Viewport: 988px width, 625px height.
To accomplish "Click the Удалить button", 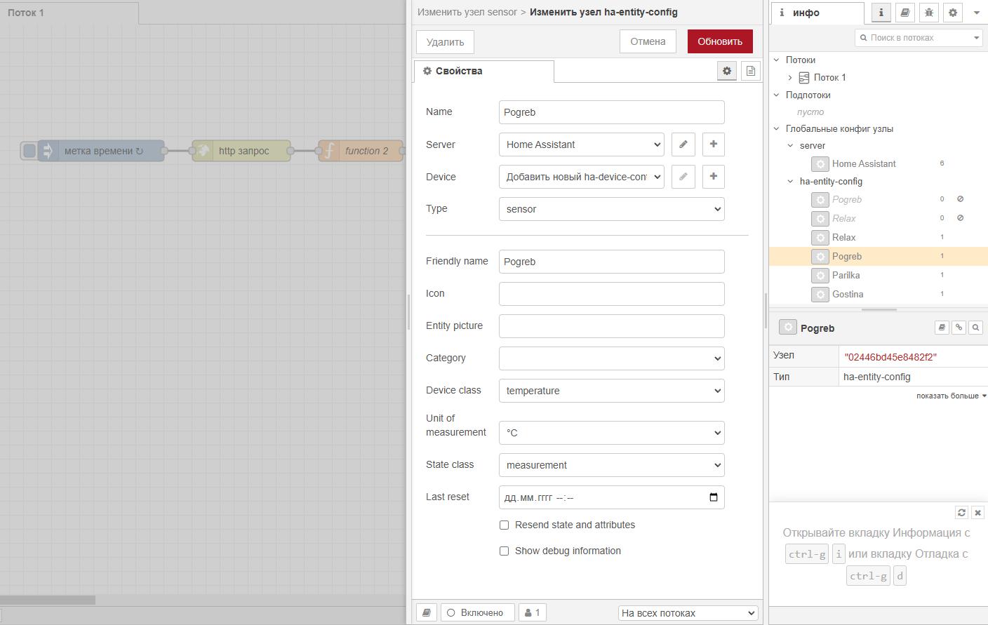I will coord(445,42).
